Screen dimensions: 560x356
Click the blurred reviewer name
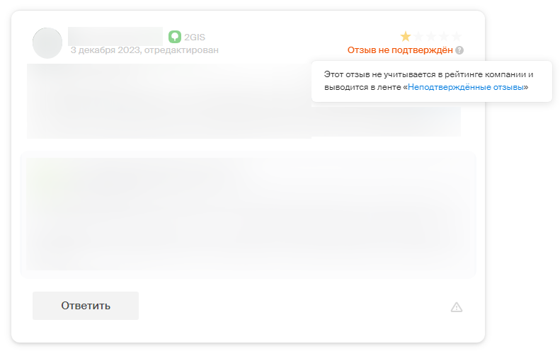point(115,35)
